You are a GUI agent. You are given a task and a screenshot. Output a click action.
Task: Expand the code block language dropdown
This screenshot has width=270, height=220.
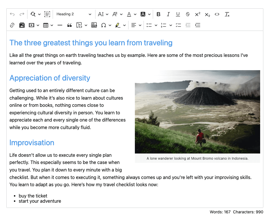[86, 25]
